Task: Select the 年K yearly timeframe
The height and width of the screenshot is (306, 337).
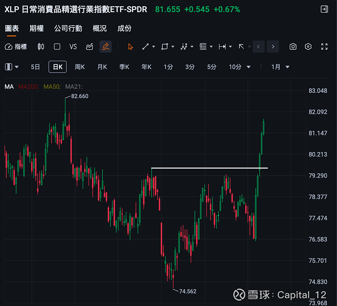Action: point(146,67)
